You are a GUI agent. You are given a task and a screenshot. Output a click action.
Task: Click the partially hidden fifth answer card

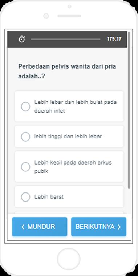click(x=69, y=212)
